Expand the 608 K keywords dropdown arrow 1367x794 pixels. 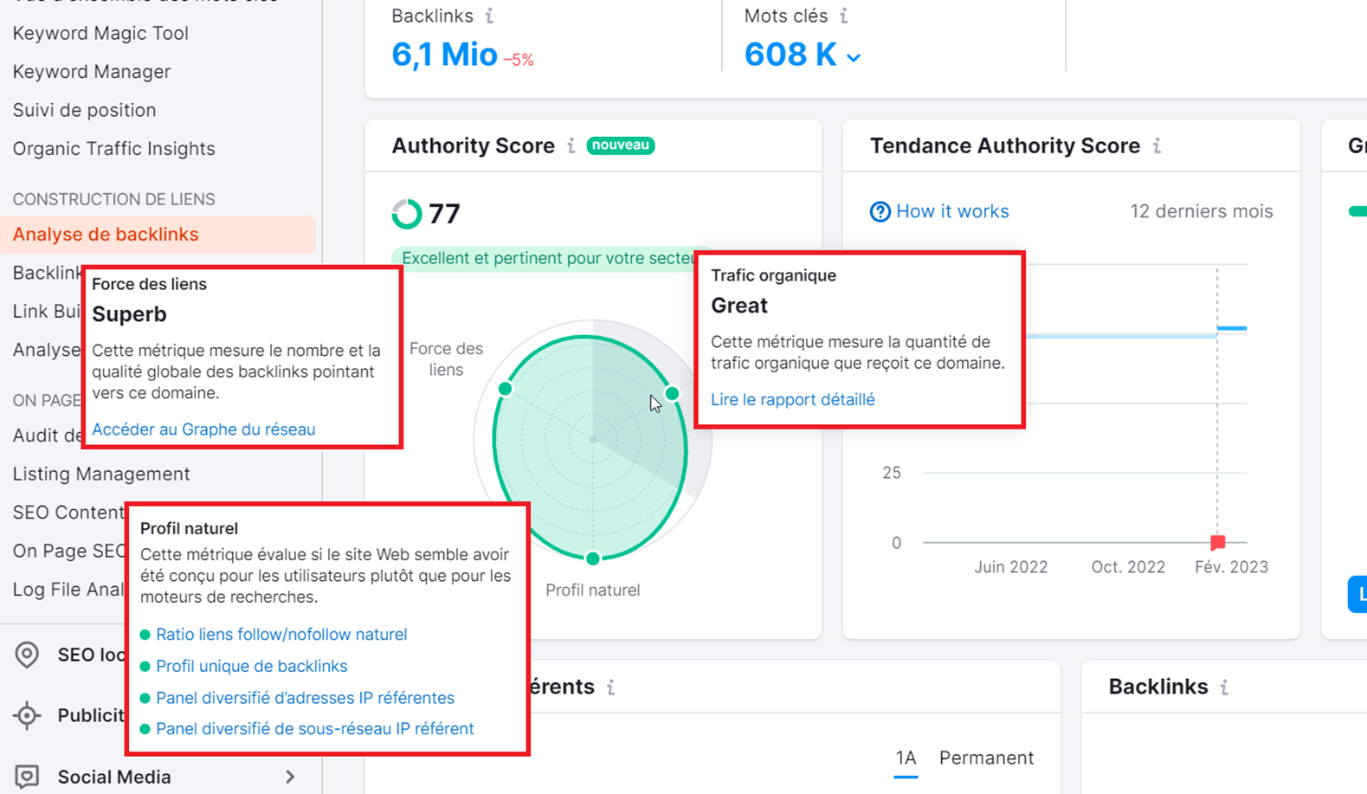tap(854, 58)
